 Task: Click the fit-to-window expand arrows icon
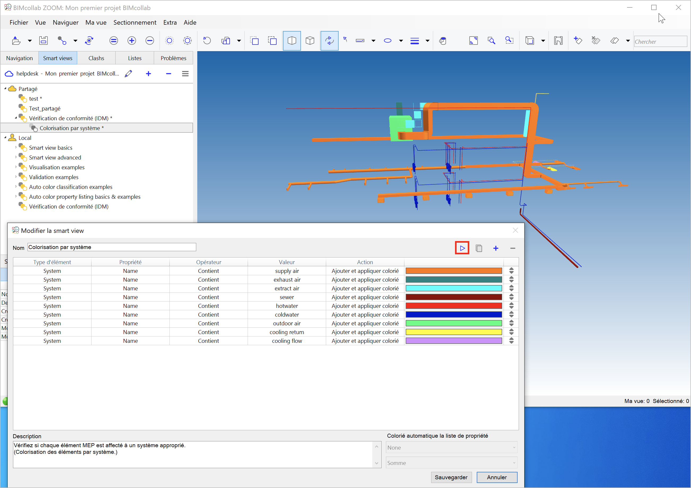pos(473,41)
